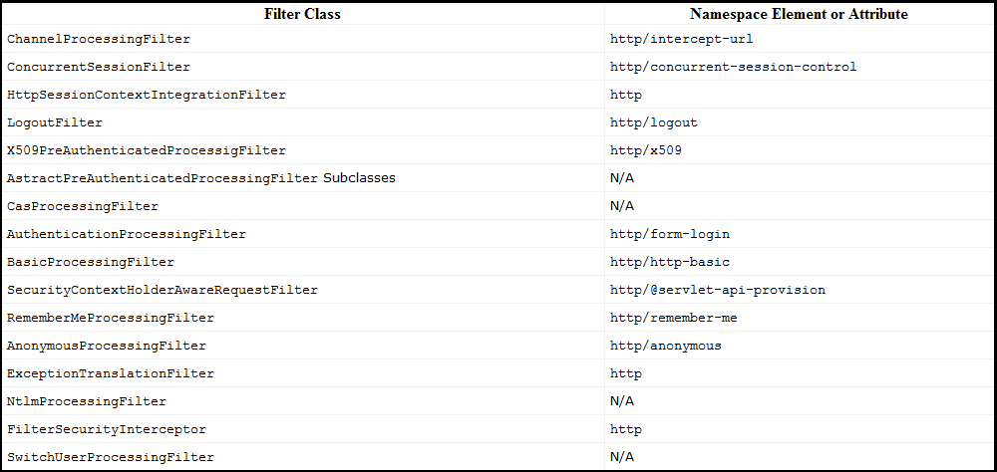Click the ConcurrentSessionFilter entry

[99, 67]
